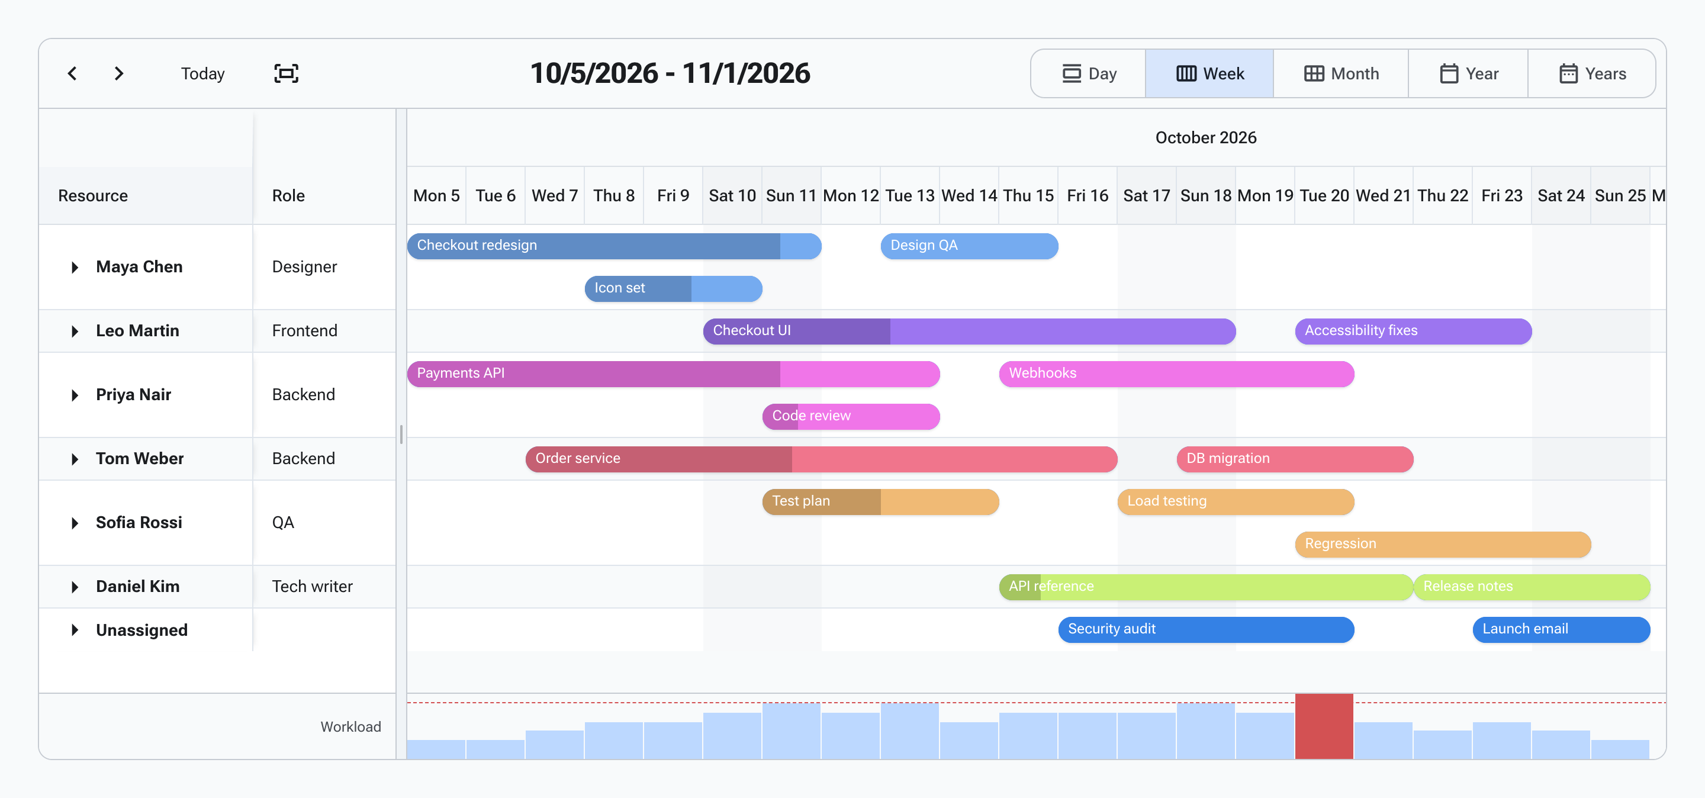Image resolution: width=1705 pixels, height=798 pixels.
Task: Expand Maya Chen's row
Action: (x=75, y=268)
